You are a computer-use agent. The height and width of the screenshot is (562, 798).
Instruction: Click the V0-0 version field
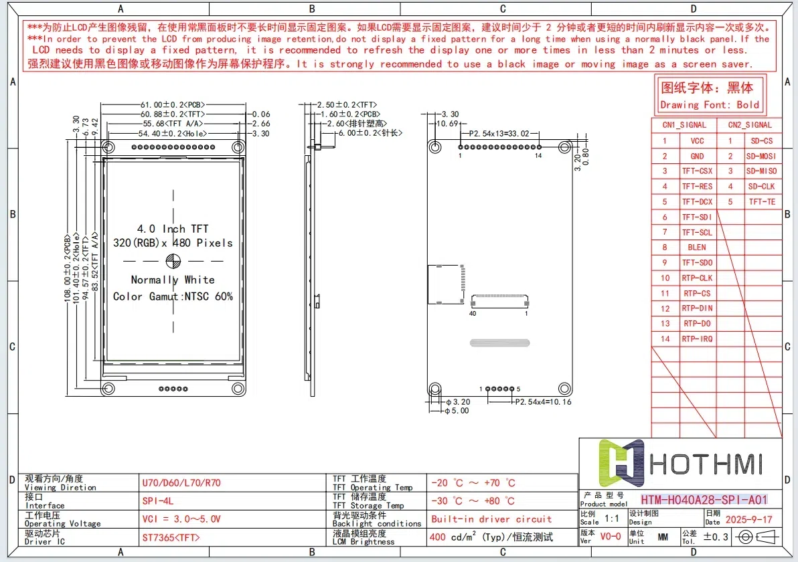click(611, 537)
